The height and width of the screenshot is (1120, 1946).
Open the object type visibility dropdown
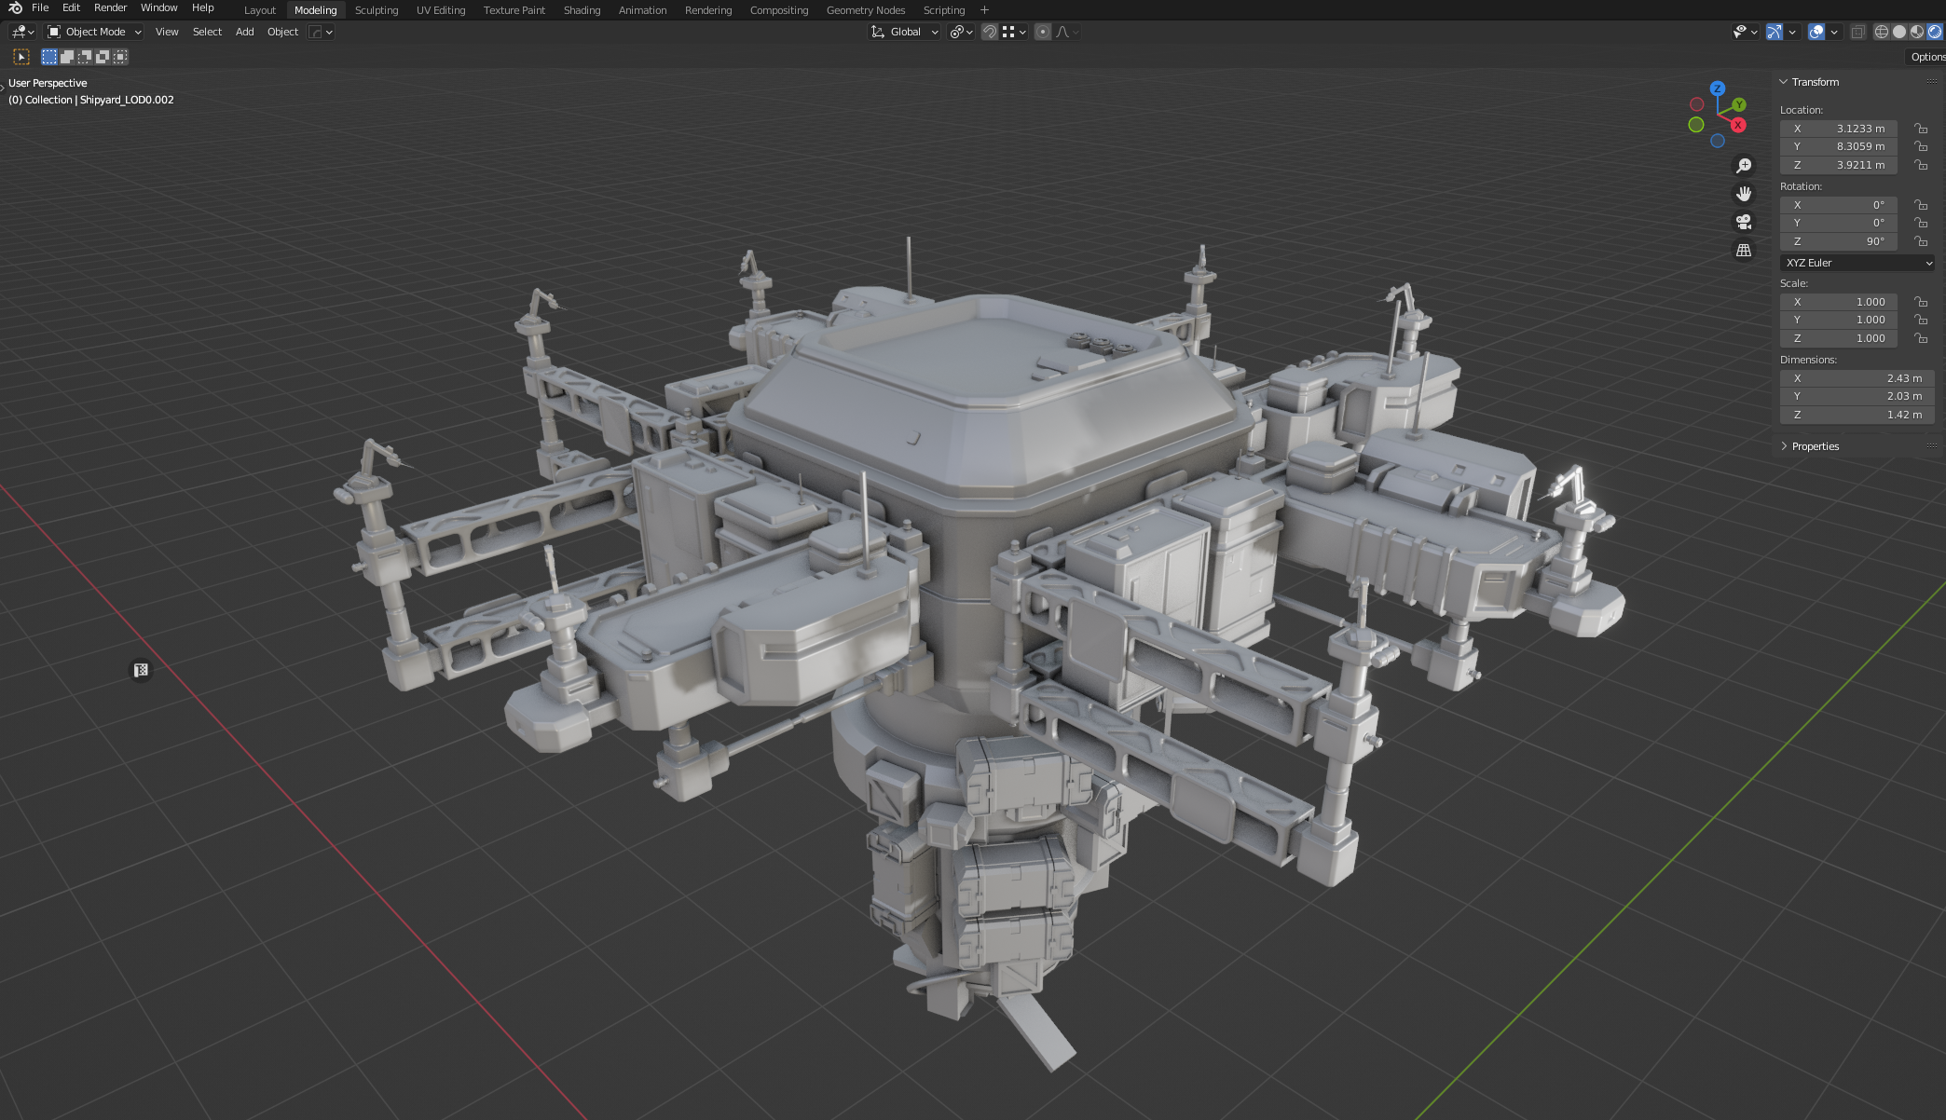(1745, 32)
